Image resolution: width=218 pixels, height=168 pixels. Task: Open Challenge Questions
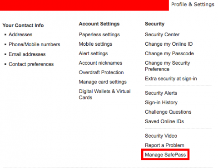pos(168,112)
